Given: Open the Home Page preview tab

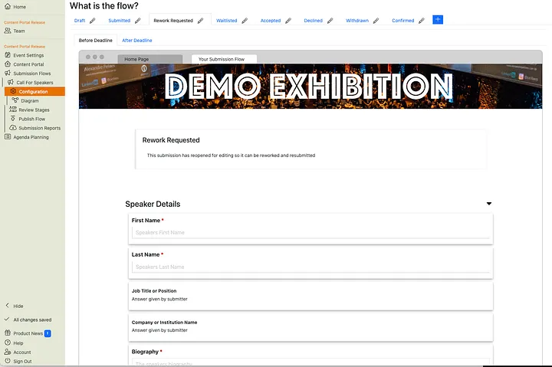Looking at the screenshot, I should 150,59.
